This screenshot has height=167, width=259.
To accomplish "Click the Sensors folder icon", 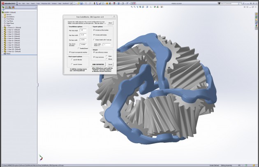I will [5, 14].
